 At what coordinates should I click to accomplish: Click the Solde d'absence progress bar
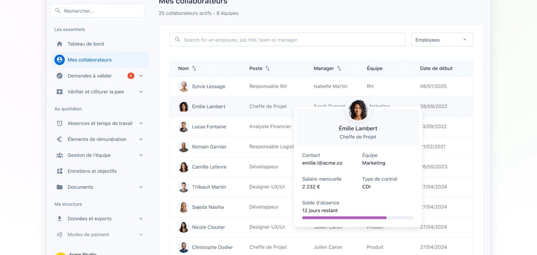click(x=357, y=218)
